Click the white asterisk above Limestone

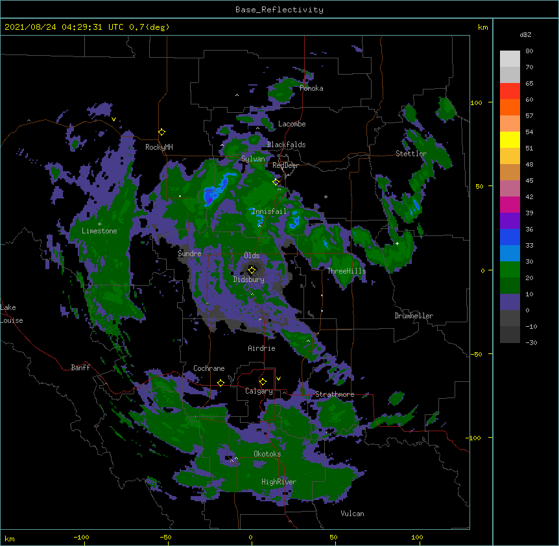(99, 224)
